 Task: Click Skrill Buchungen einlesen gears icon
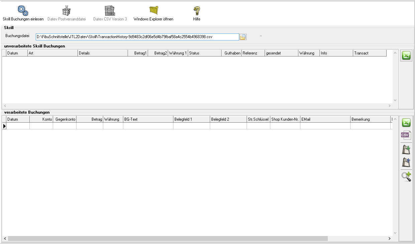[x=23, y=11]
